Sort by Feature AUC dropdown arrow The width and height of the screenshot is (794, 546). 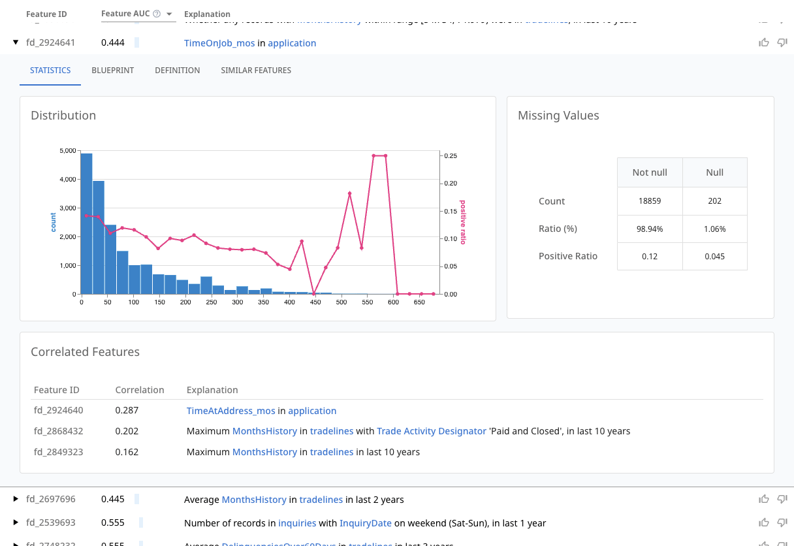point(170,14)
